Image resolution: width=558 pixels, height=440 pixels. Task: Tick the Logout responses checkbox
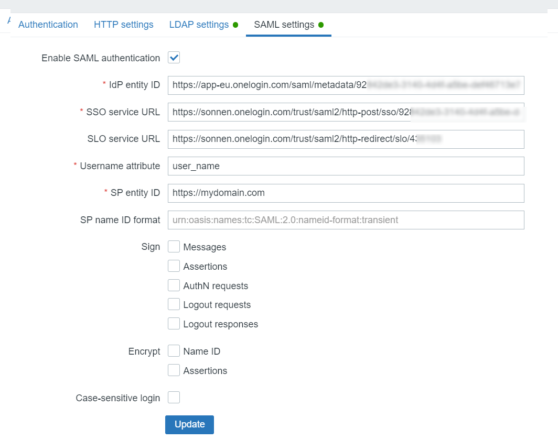174,324
